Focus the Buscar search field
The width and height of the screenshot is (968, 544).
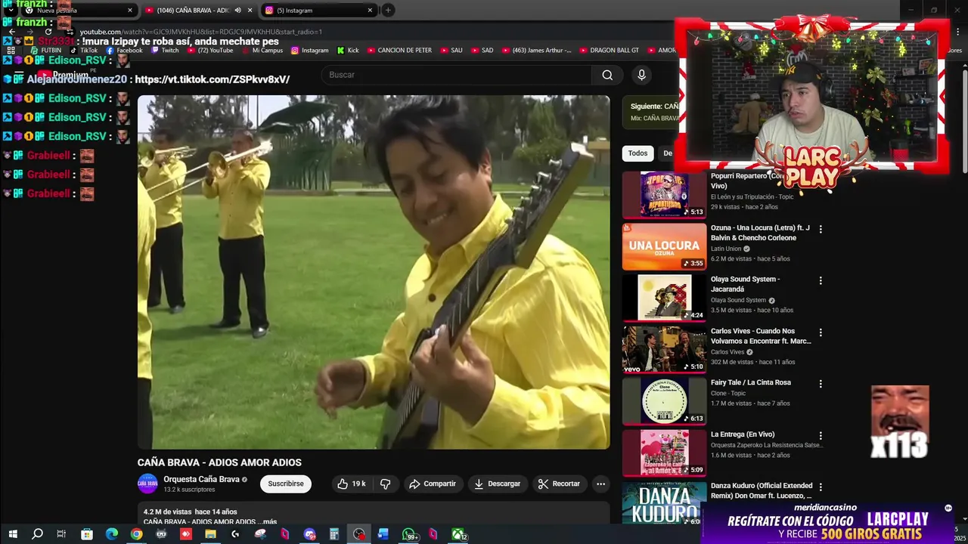click(458, 75)
